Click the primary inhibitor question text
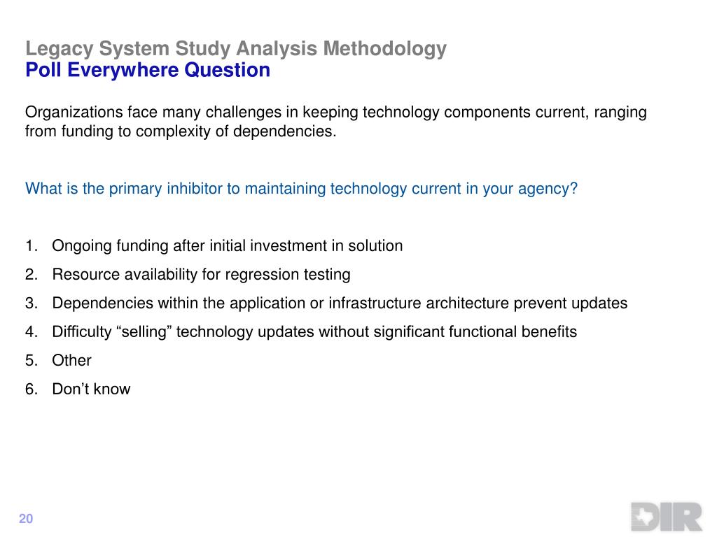Viewport: 717px width, 537px height. pyautogui.click(x=301, y=189)
